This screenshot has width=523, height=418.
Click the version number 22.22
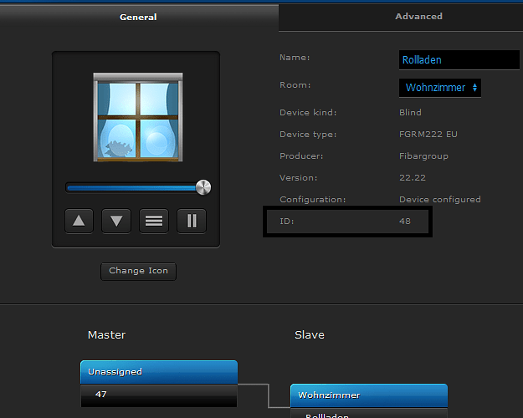[x=412, y=178]
